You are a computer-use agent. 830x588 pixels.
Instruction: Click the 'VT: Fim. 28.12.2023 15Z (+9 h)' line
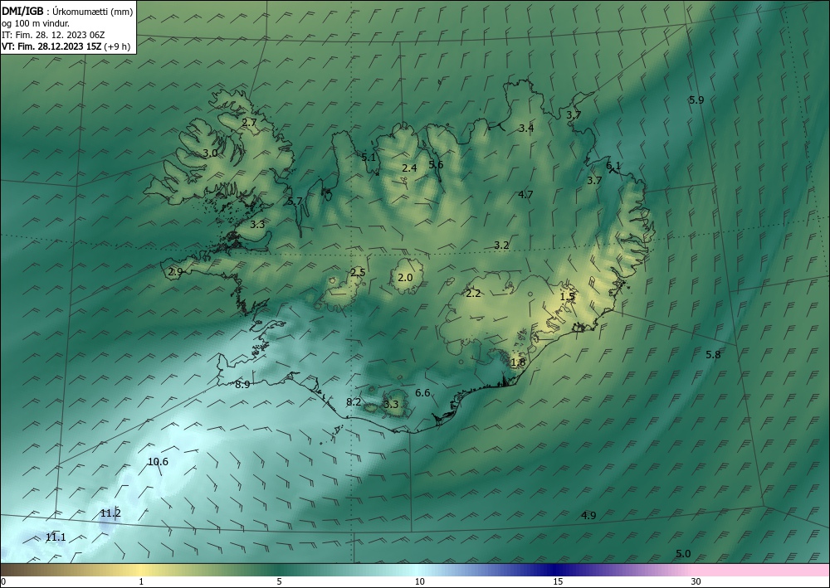coord(66,46)
